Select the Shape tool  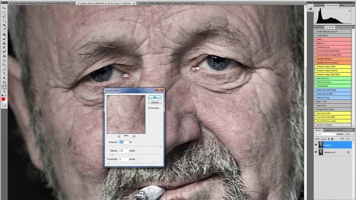coord(4,83)
